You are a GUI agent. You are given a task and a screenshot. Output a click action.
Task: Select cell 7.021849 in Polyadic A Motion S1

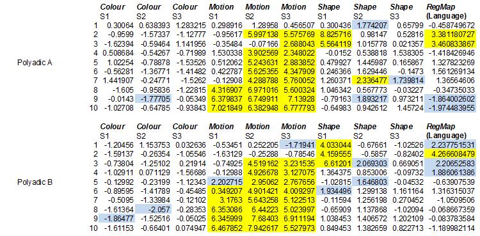tap(226, 107)
